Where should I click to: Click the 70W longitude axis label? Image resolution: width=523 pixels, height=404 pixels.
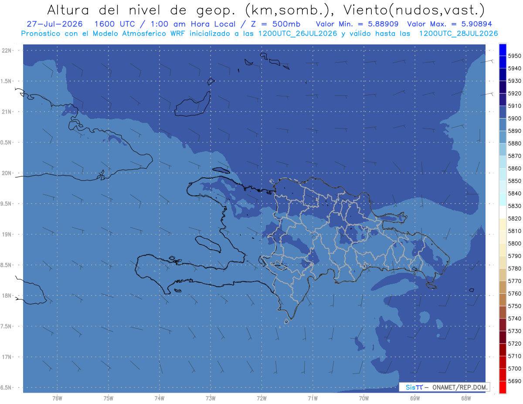click(x=364, y=398)
